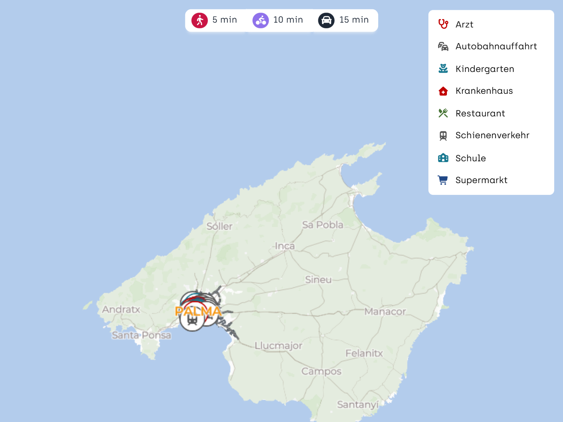This screenshot has height=422, width=563.
Task: Toggle the 10 min cycling time
Action: click(288, 20)
